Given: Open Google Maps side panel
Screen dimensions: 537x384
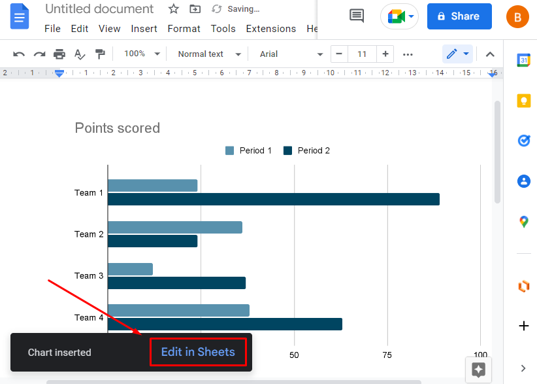Looking at the screenshot, I should 524,222.
